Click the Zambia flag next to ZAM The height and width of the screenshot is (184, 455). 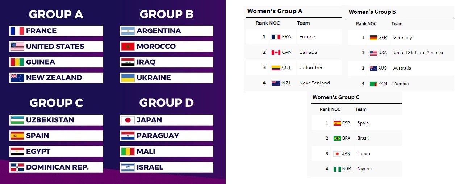373,84
